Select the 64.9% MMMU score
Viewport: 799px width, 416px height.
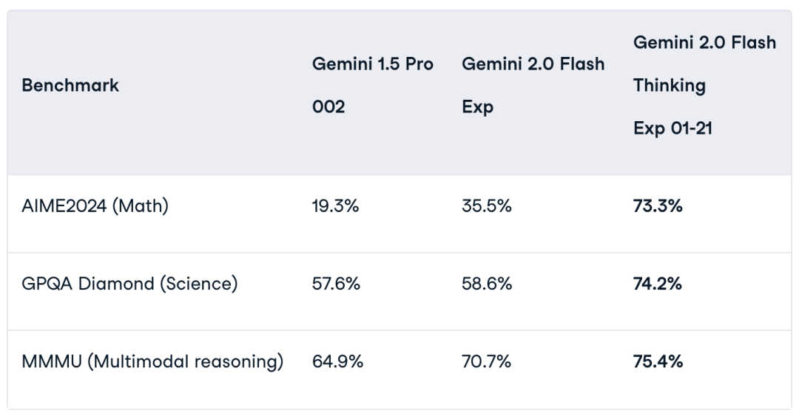pyautogui.click(x=336, y=361)
